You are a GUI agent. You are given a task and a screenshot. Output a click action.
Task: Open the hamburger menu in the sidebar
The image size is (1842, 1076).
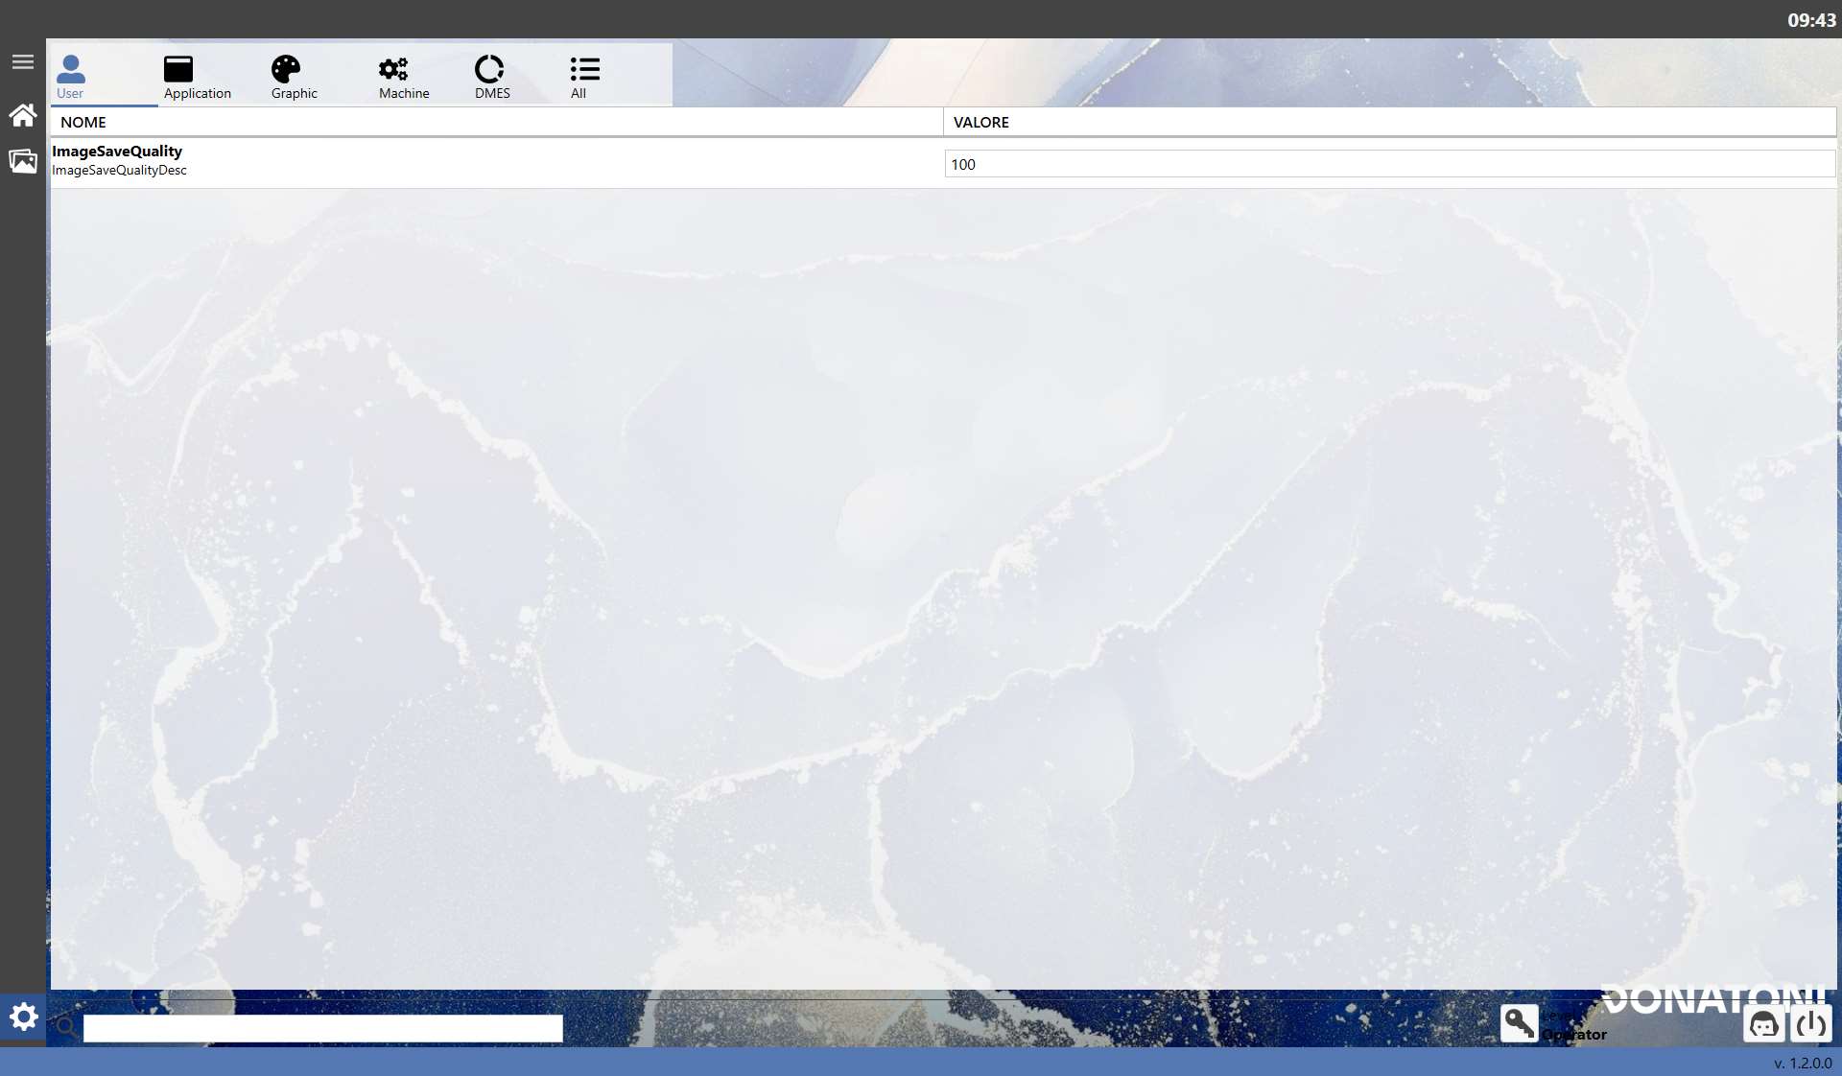(23, 62)
